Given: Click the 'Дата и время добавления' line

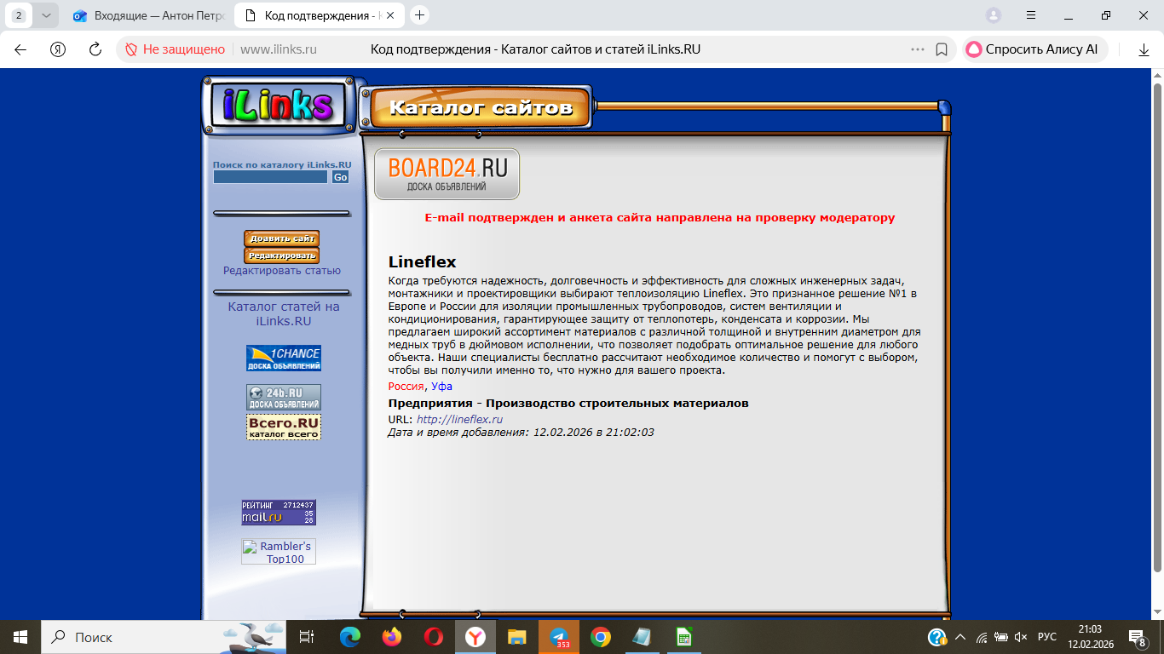Looking at the screenshot, I should tap(521, 433).
